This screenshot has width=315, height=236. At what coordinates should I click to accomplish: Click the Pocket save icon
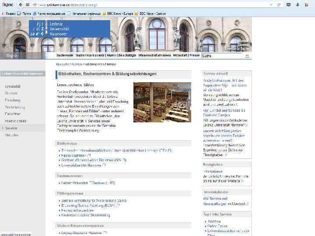point(288,5)
